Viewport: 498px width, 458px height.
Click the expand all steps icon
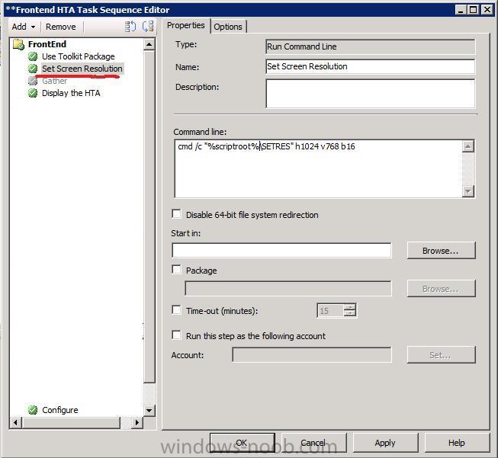[x=130, y=27]
